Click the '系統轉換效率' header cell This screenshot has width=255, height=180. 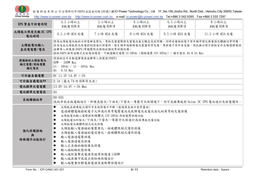coord(33,100)
